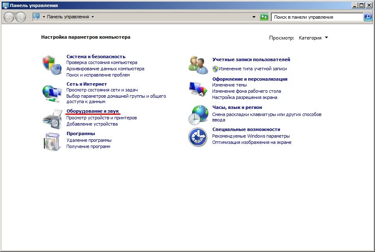The width and height of the screenshot is (375, 252).
Task: Click Изменение типа учетной записи link
Action: (253, 69)
